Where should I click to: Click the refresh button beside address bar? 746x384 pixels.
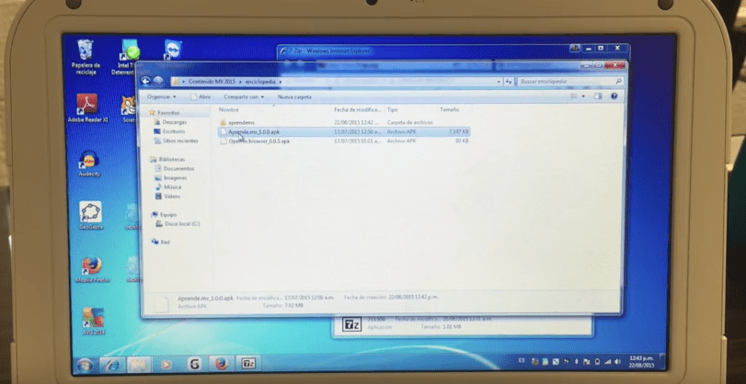(509, 82)
